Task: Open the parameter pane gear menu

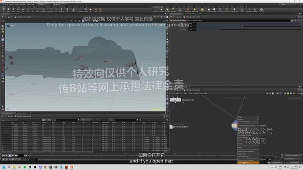Action: pos(292,20)
